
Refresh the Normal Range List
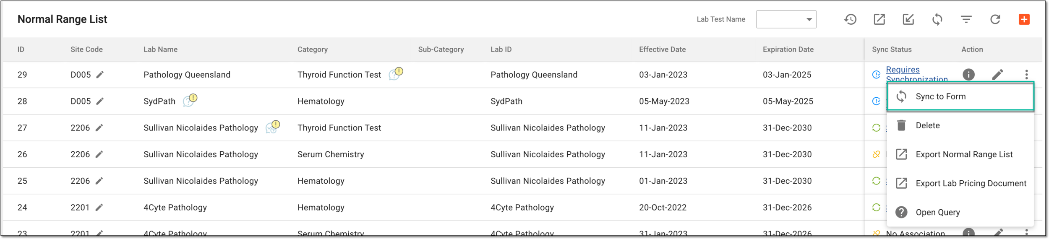point(995,19)
